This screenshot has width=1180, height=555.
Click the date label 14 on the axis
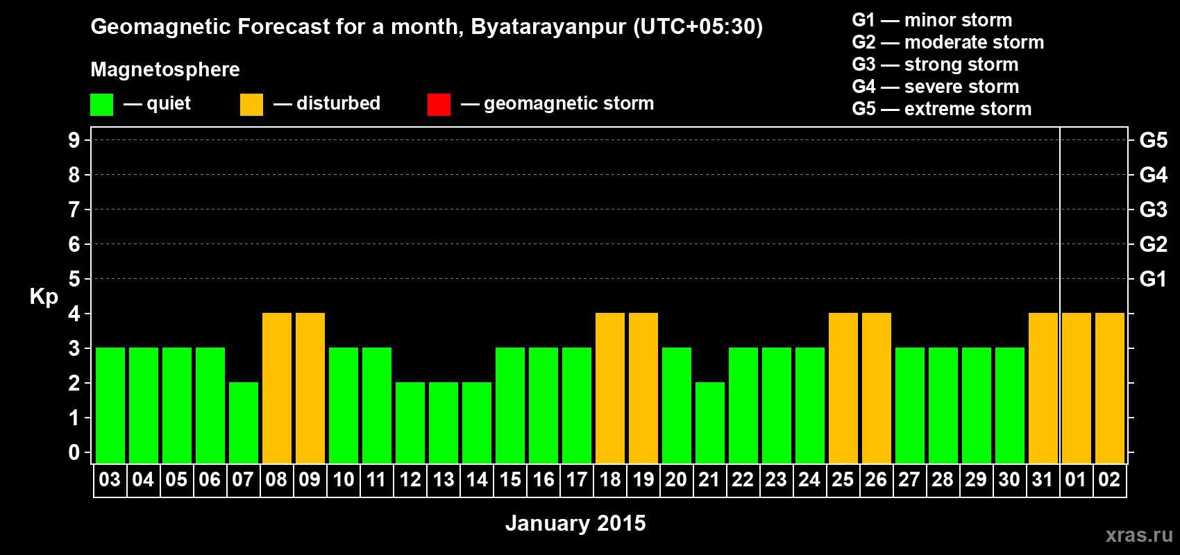click(477, 479)
